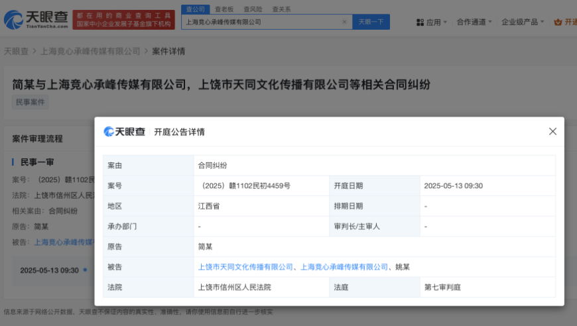The width and height of the screenshot is (577, 326).
Task: Switch to the 查公司 search tab
Action: tap(196, 9)
